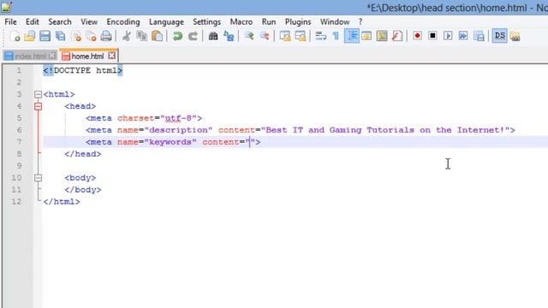Screen dimensions: 548x308
Task: Toggle synchronized vertical scrolling icon
Action: click(x=285, y=36)
